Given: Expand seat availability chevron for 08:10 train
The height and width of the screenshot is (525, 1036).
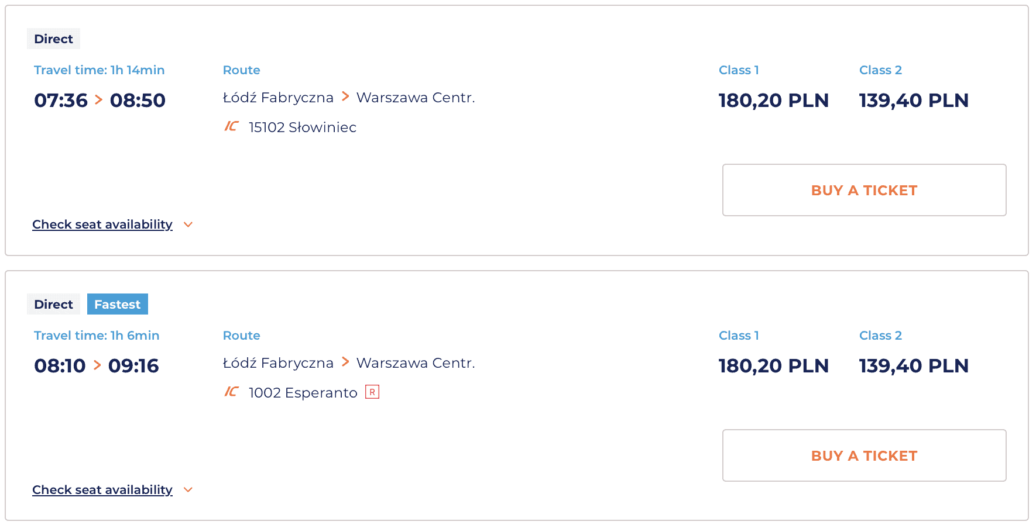Looking at the screenshot, I should pos(188,490).
